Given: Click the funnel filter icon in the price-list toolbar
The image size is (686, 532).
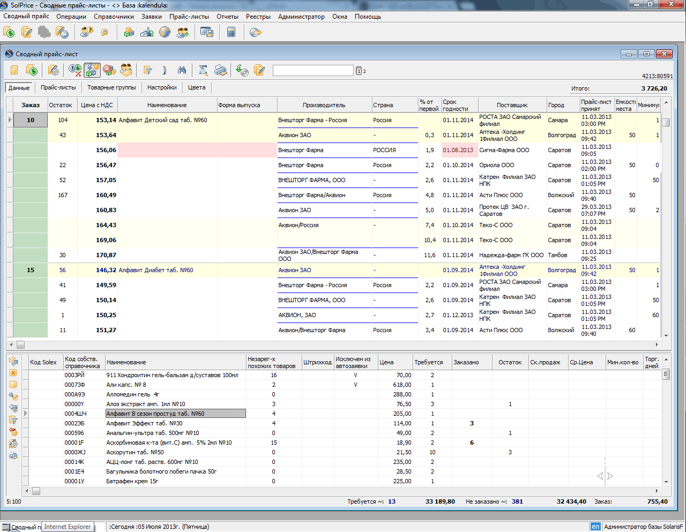Looking at the screenshot, I should [x=147, y=70].
